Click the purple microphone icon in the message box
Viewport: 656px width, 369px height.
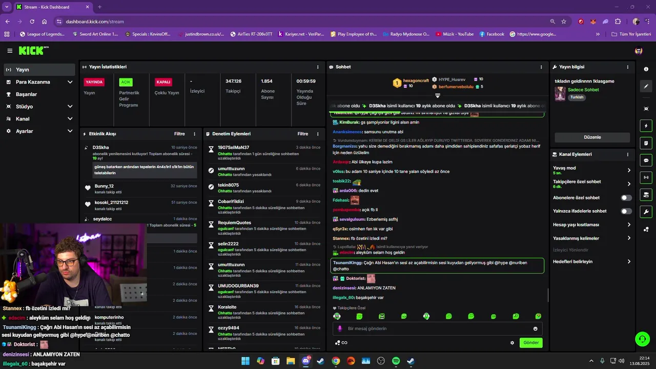pos(339,329)
